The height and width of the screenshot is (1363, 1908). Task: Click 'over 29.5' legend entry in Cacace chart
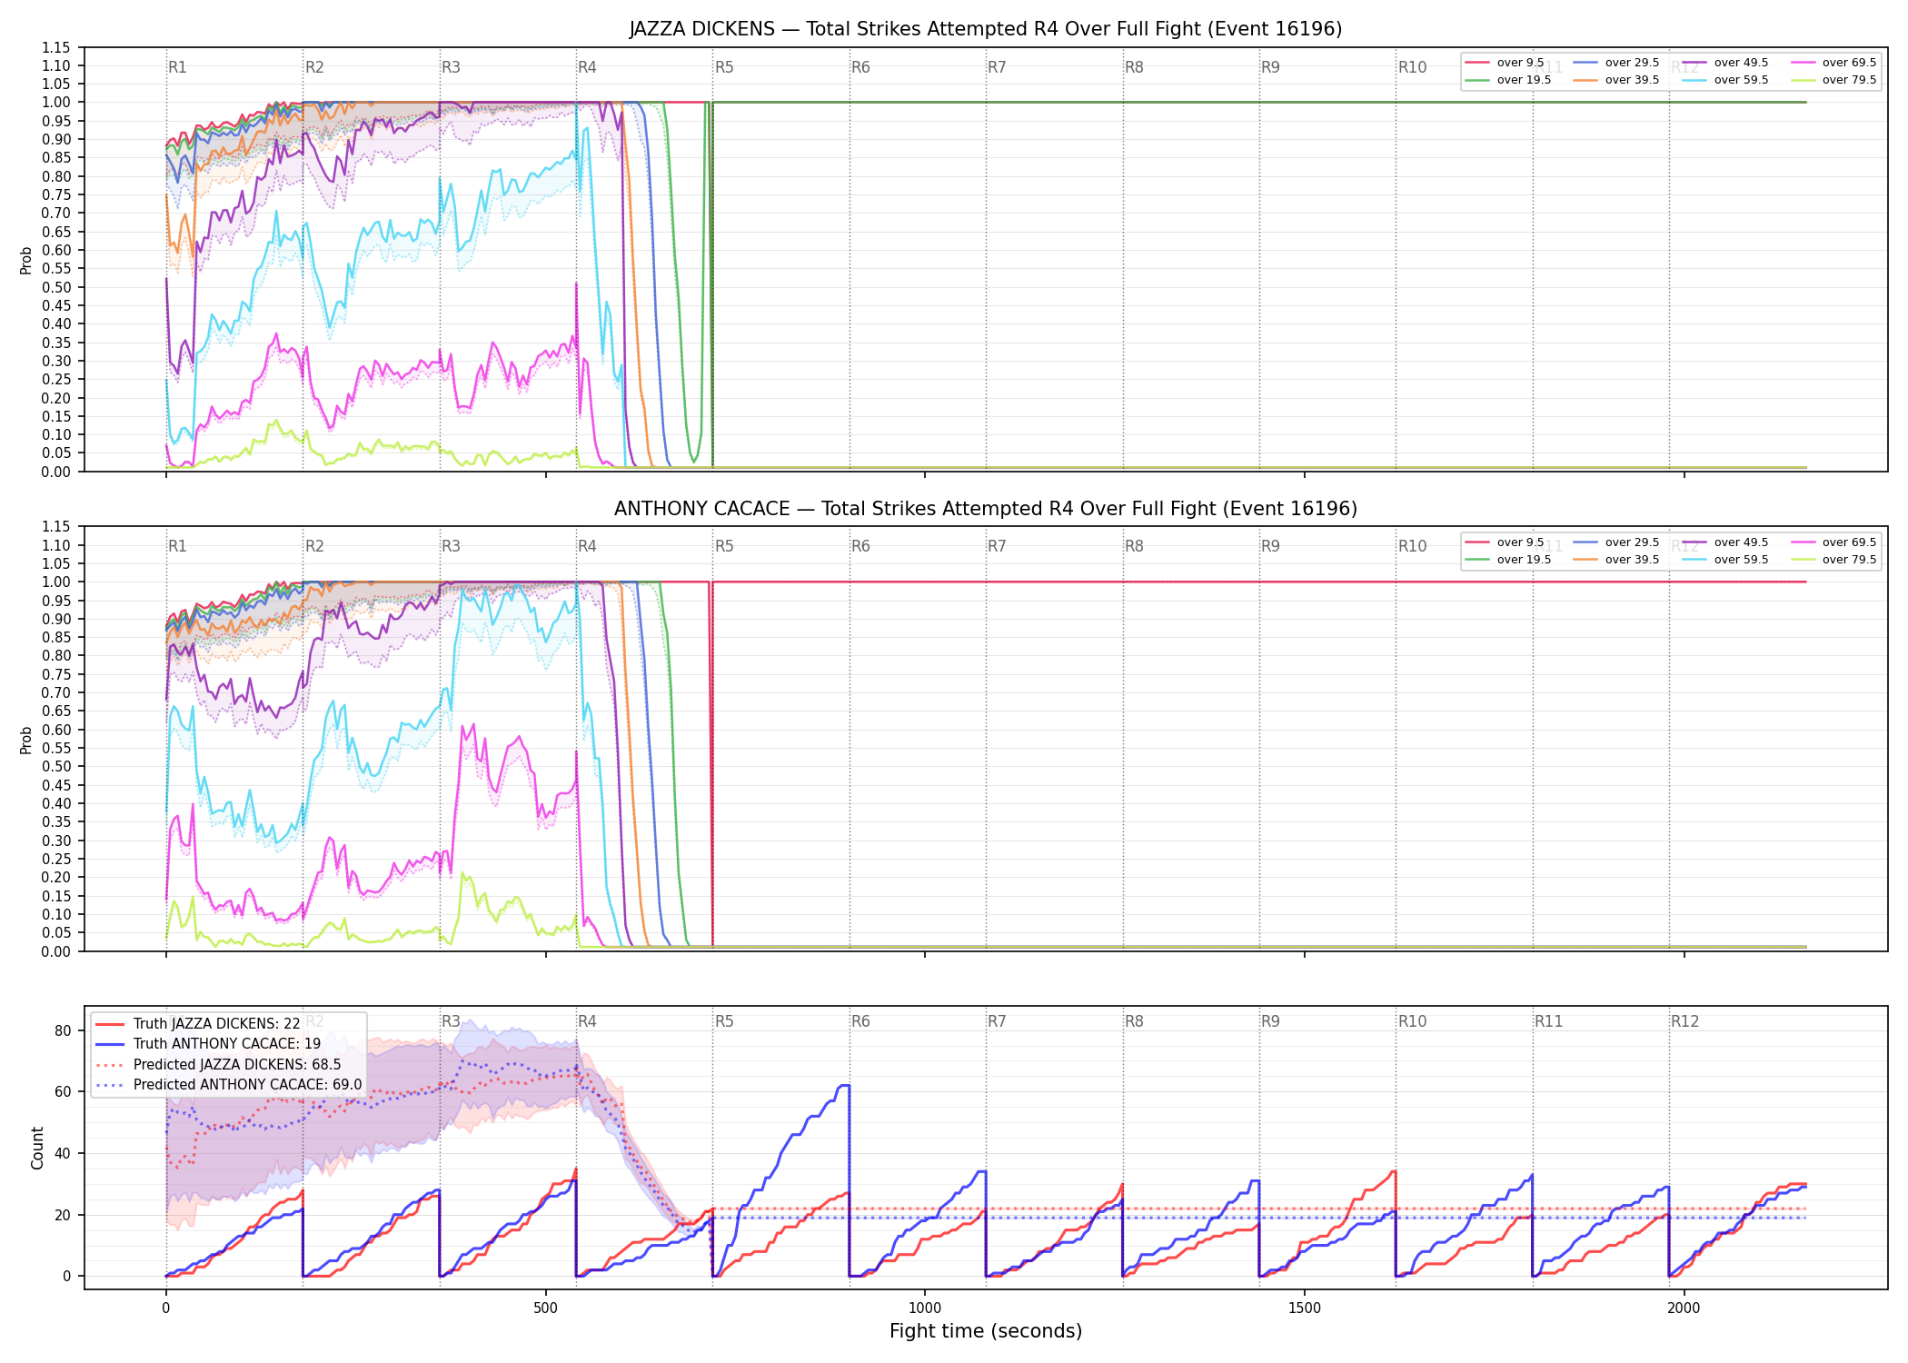1616,542
